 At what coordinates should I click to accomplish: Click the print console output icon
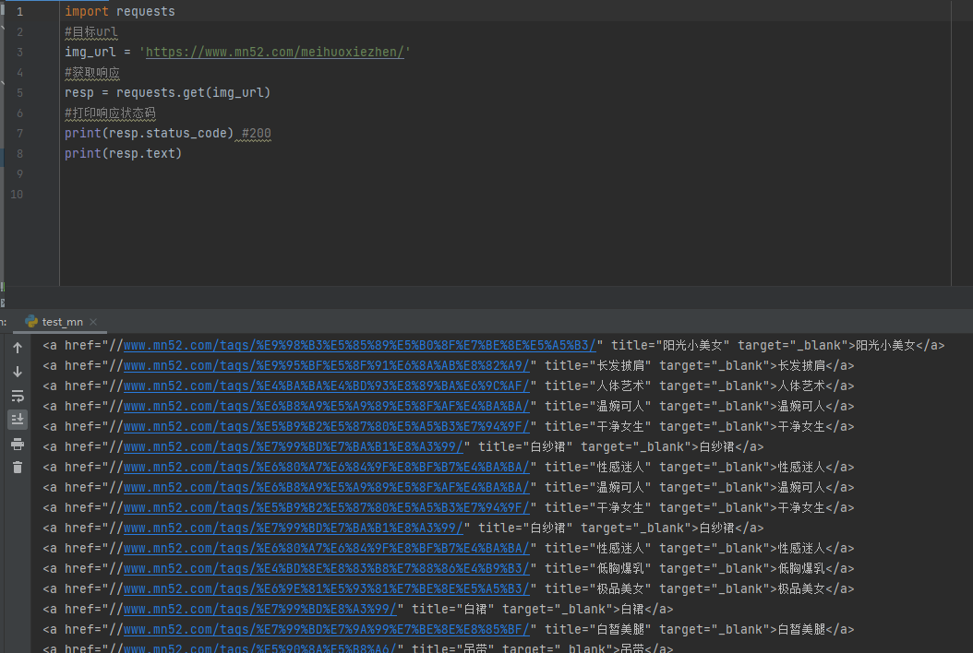point(18,444)
